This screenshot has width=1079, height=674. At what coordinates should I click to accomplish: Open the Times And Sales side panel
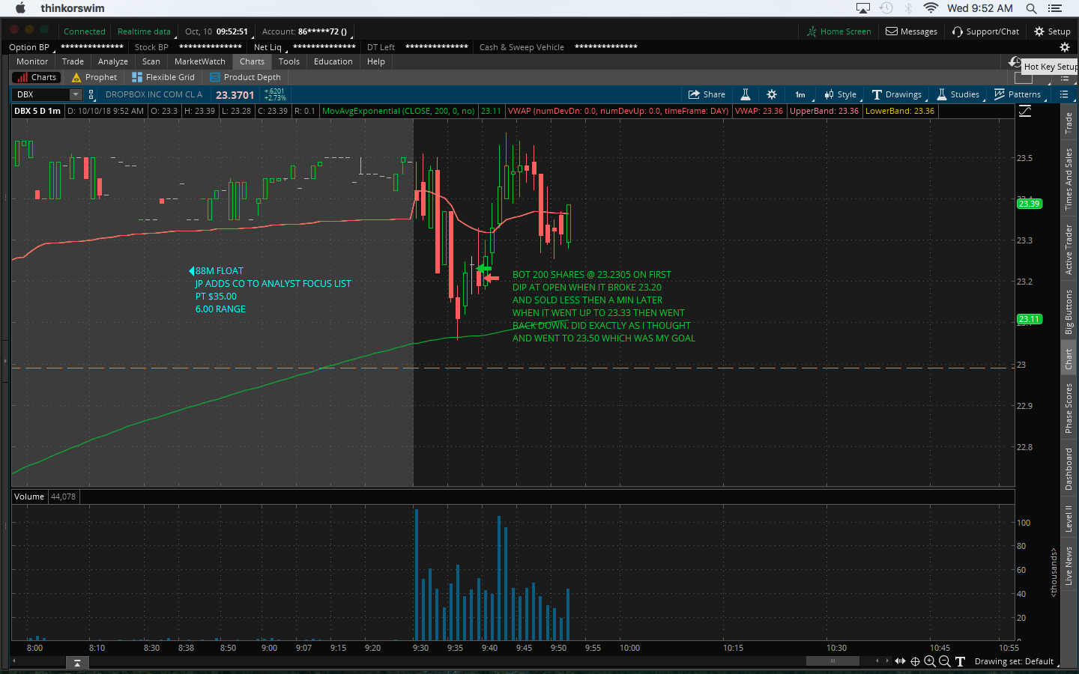[x=1069, y=178]
